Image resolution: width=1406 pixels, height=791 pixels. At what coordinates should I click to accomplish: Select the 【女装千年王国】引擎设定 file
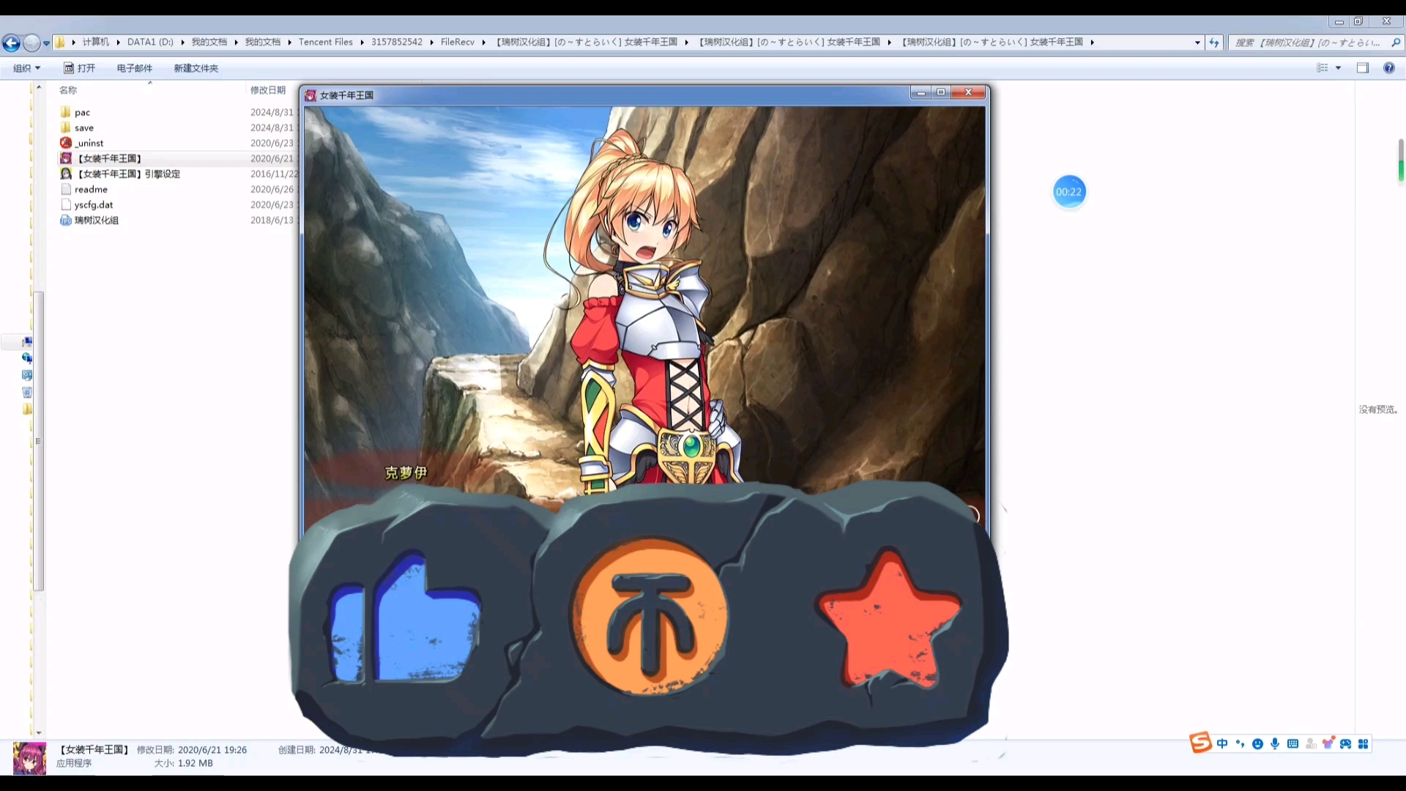coord(128,174)
